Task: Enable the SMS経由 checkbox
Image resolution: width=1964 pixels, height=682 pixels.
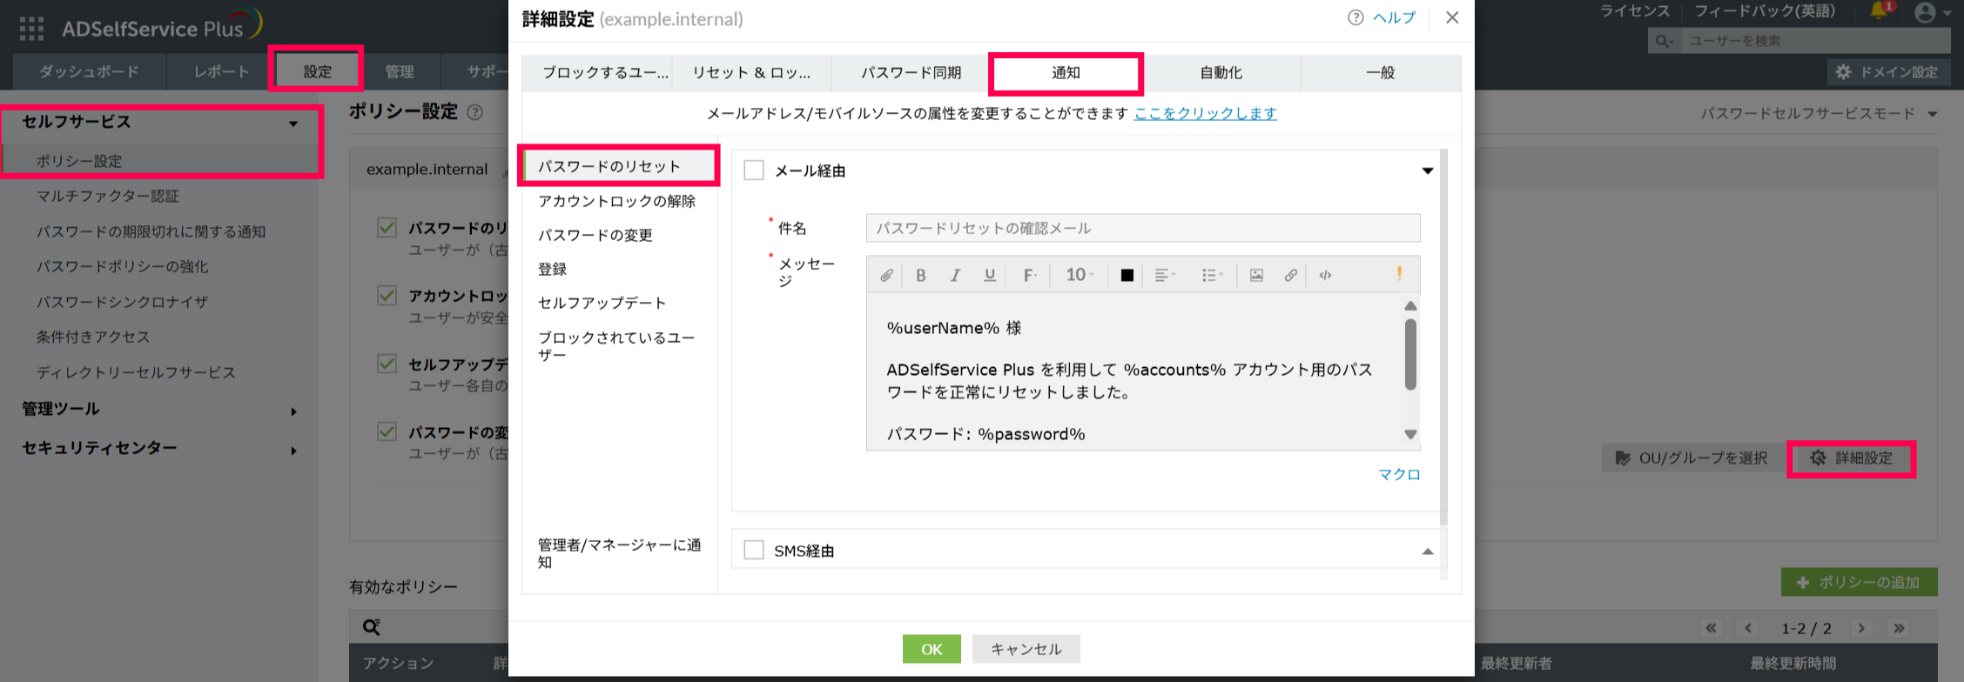Action: [x=754, y=551]
